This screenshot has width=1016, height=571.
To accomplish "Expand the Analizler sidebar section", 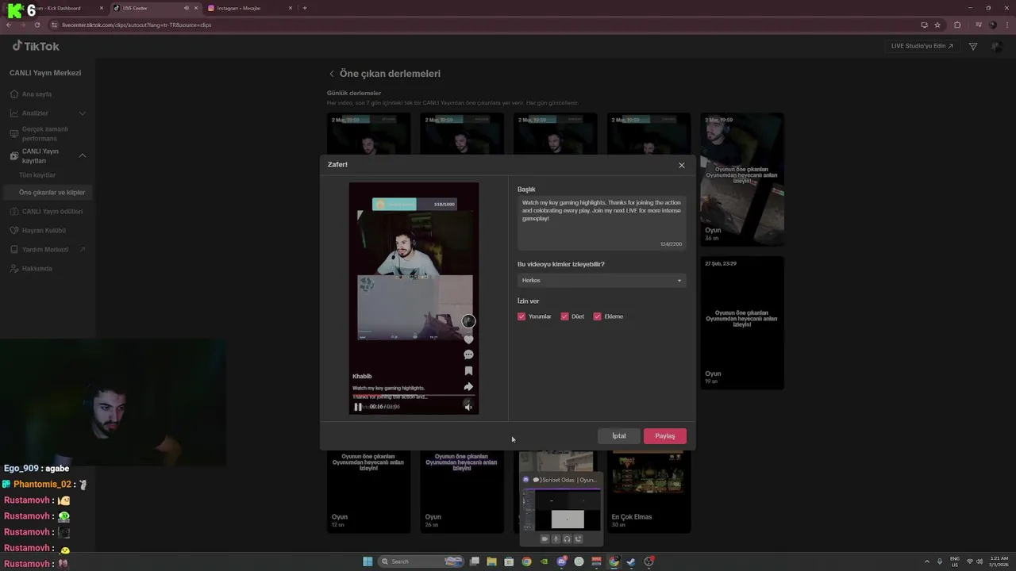I will tap(48, 113).
